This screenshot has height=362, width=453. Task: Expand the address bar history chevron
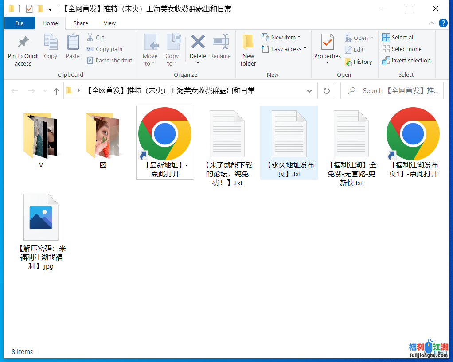309,91
